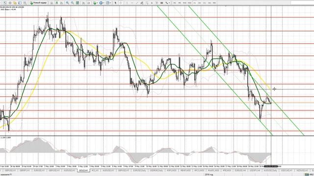The image size is (314, 176).
Task: Switch timeframe to M30
Action: pos(189,3)
